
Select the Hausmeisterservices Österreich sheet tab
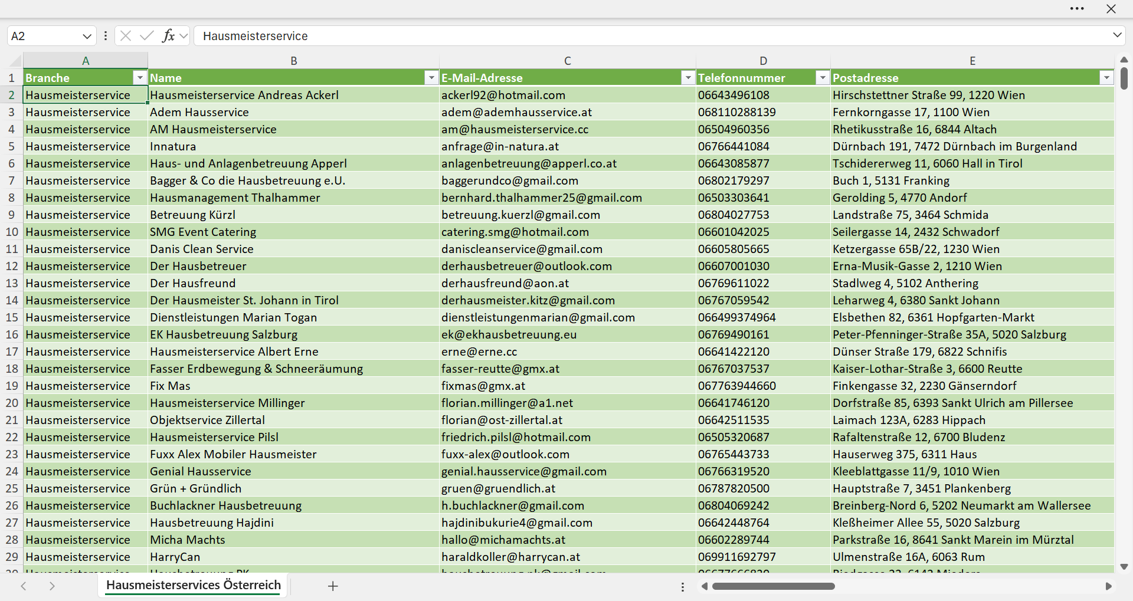click(x=194, y=585)
